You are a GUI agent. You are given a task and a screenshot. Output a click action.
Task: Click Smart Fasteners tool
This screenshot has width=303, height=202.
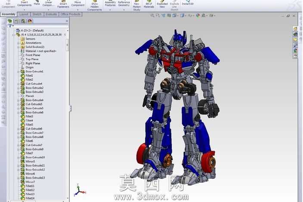[x=63, y=4]
